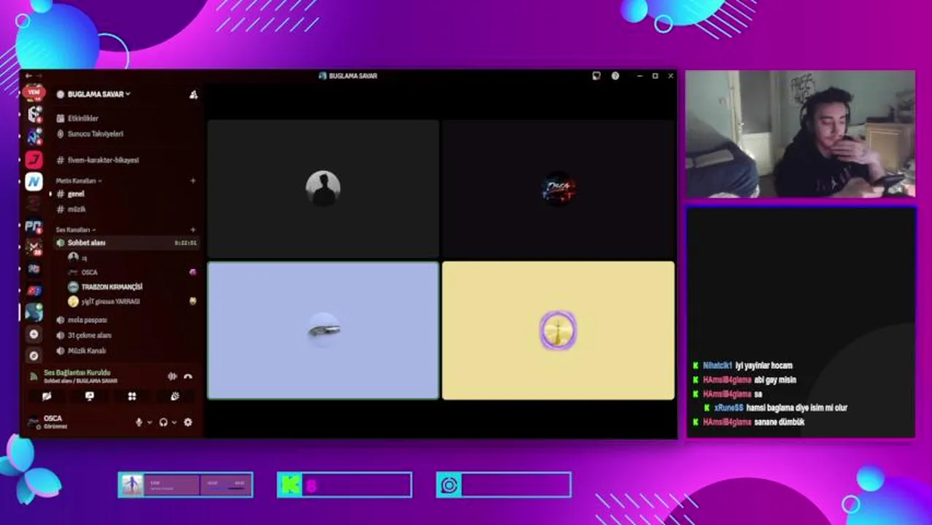Start screen sharing from voice panel
This screenshot has height=525, width=932.
90,397
